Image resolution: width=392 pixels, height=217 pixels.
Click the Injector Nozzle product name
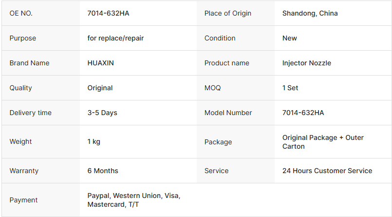pyautogui.click(x=307, y=63)
